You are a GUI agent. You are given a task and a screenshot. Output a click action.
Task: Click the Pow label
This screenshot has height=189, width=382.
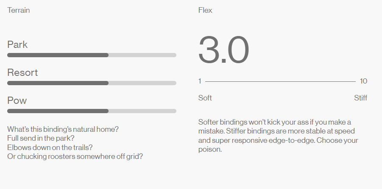tap(17, 100)
